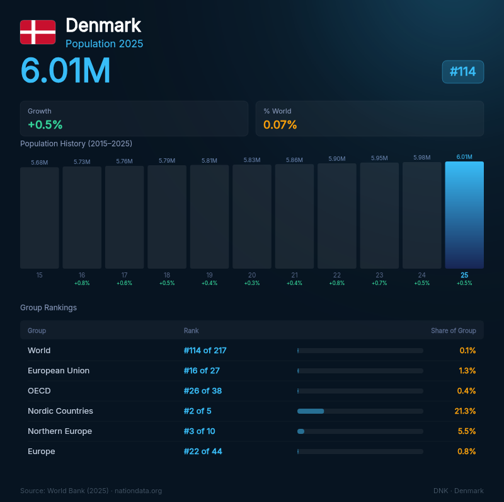The image size is (504, 502).
Task: Select the Growth +0.5% card
Action: click(x=134, y=119)
